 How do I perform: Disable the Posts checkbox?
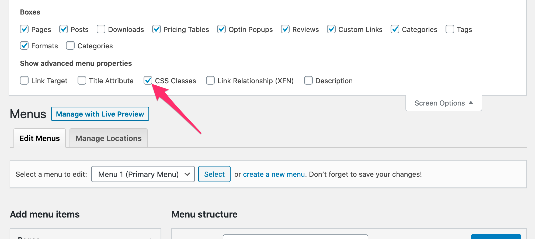tap(64, 29)
